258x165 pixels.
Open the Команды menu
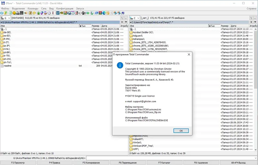[x=33, y=8]
